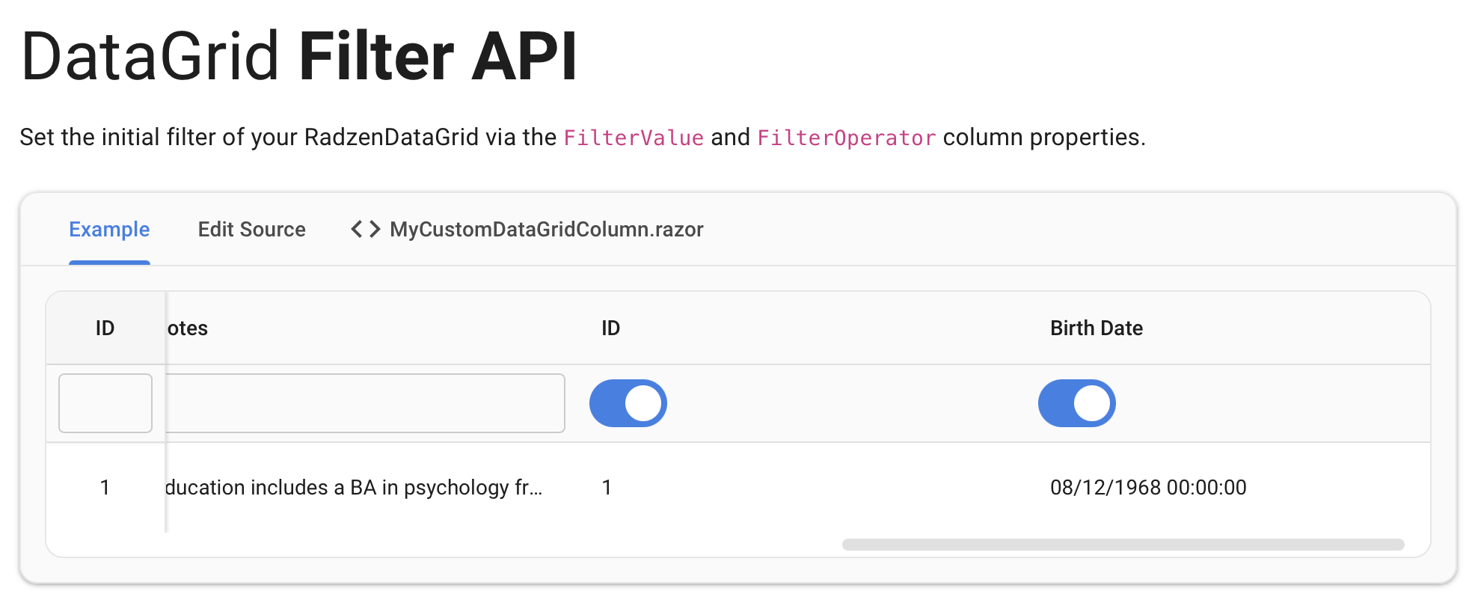Toggle the Birth Date filter switch
Image resolution: width=1472 pixels, height=603 pixels.
[1076, 403]
